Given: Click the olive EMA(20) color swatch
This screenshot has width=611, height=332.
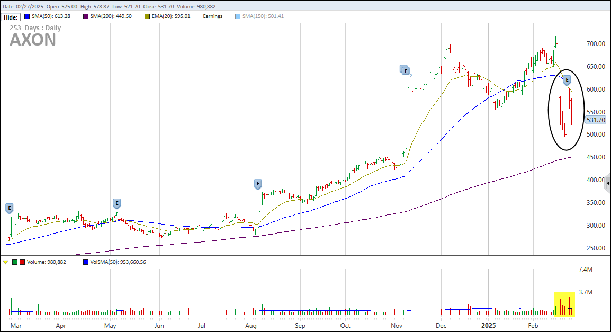Looking at the screenshot, I should point(147,16).
